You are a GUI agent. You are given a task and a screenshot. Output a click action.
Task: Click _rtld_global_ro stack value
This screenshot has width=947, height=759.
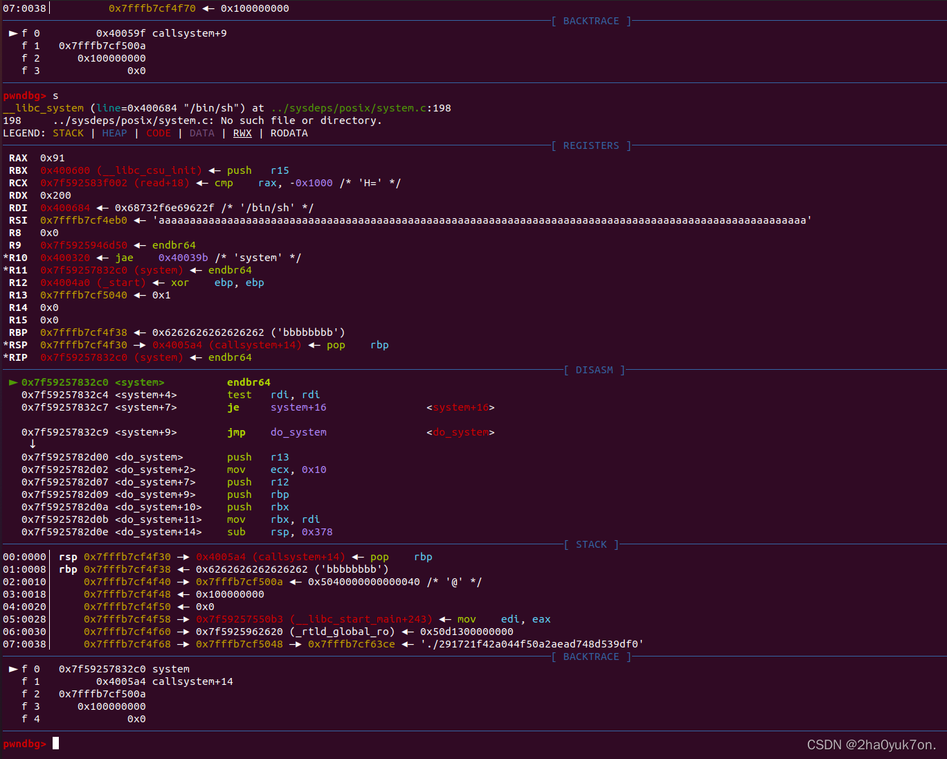click(296, 632)
